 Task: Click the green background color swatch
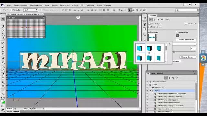click(x=4, y=102)
